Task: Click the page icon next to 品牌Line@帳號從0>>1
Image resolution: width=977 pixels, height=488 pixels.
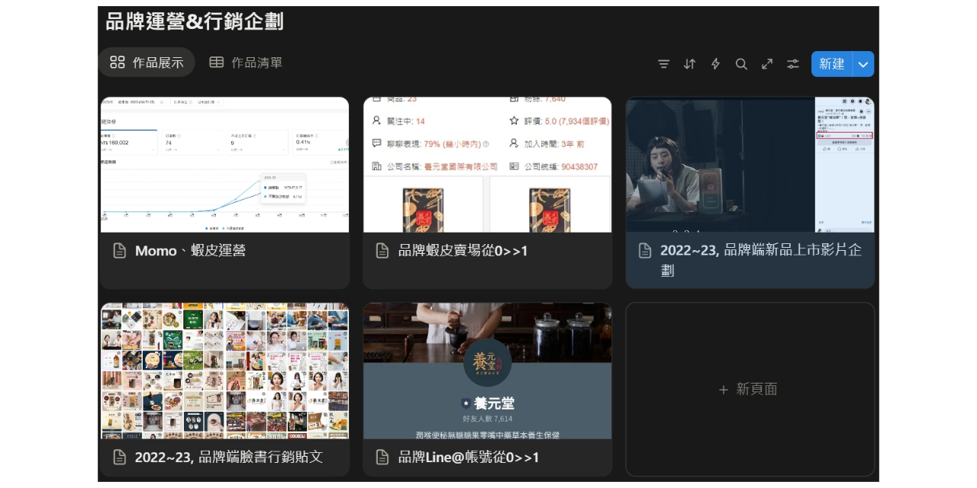Action: 382,457
